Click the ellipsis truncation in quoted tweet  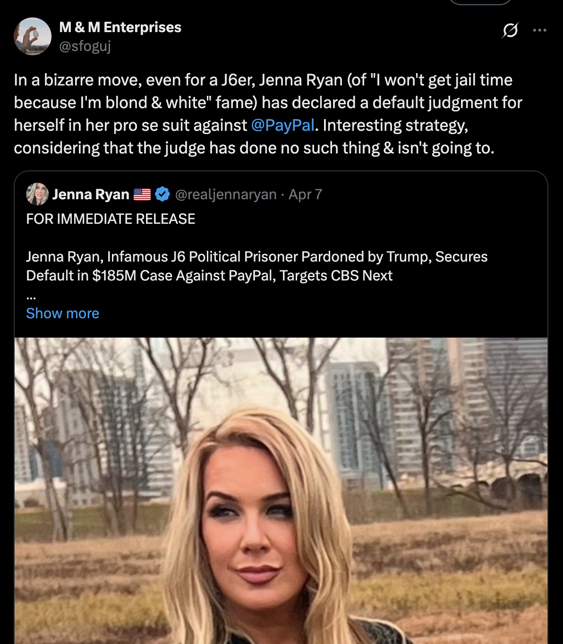pos(31,297)
